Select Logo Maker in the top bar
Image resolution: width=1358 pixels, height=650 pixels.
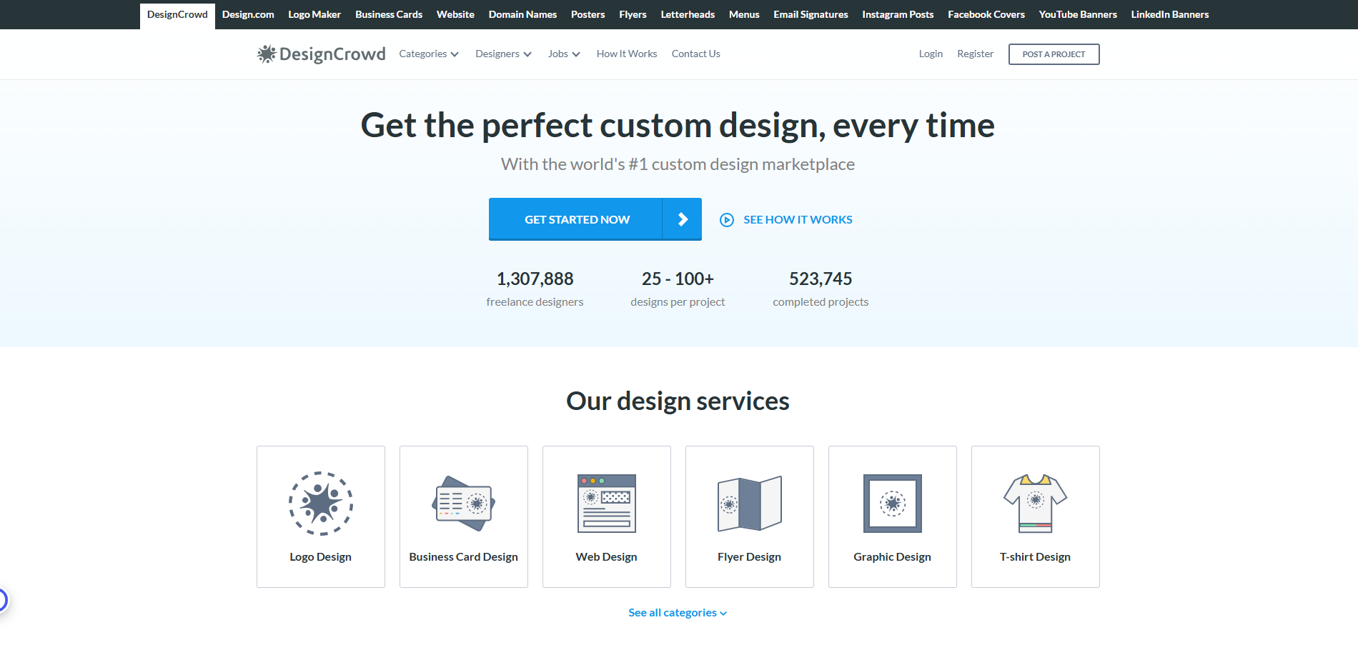click(x=314, y=14)
